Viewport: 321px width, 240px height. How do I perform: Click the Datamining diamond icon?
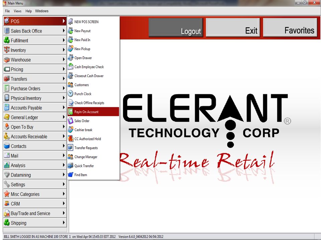pyautogui.click(x=7, y=175)
